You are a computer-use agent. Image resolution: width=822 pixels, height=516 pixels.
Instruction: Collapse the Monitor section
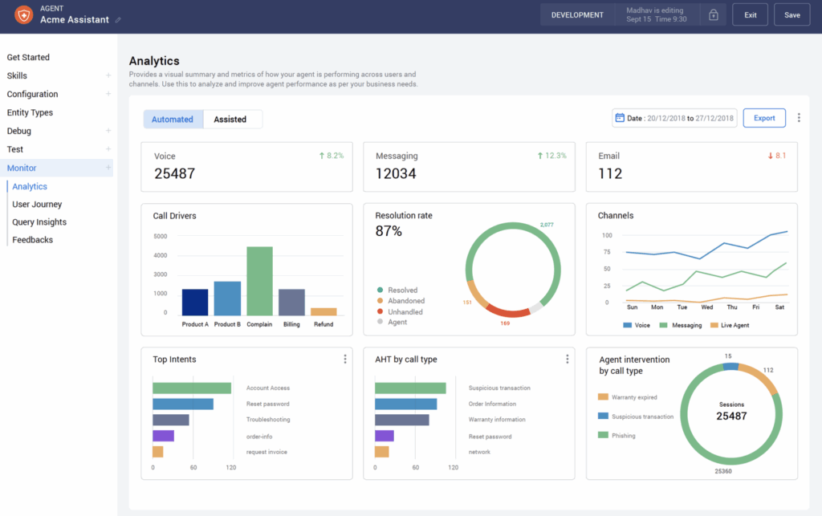coord(108,168)
